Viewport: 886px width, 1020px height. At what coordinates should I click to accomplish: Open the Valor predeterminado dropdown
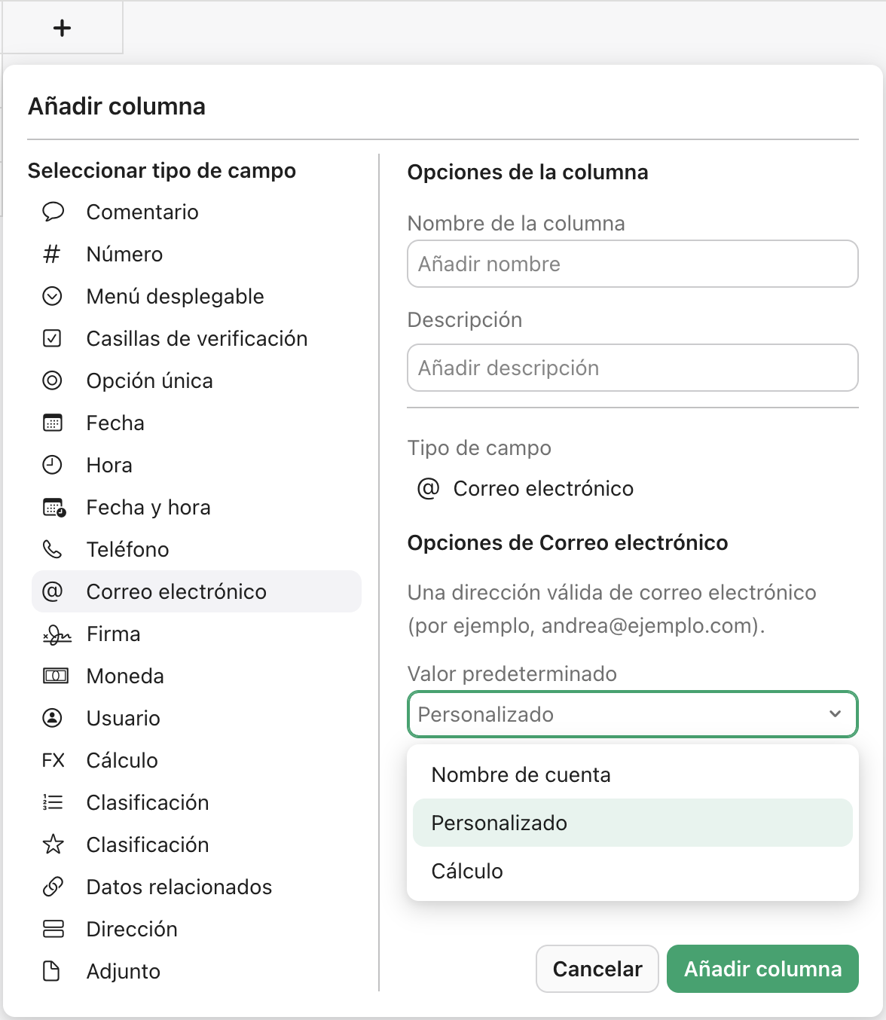pyautogui.click(x=632, y=714)
